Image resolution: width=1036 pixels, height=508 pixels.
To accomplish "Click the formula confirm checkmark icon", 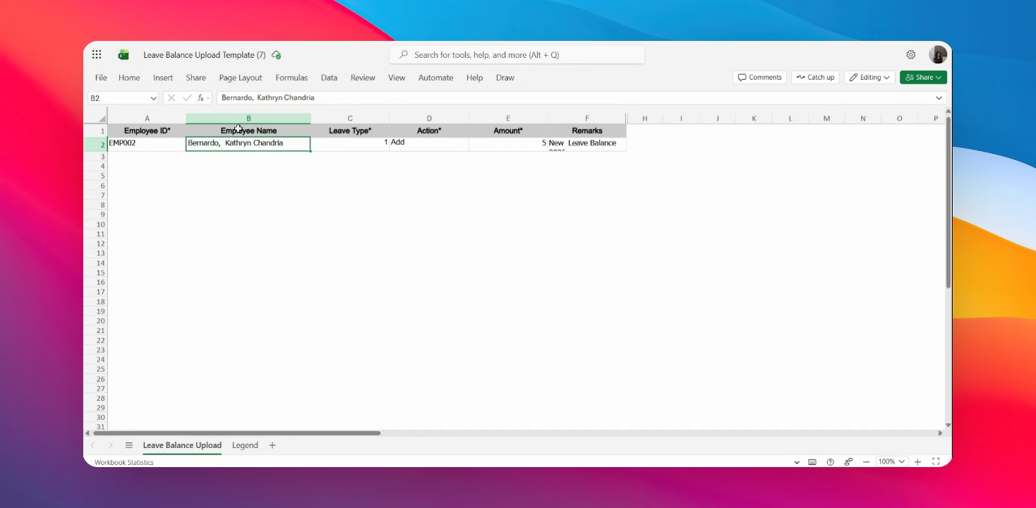I will 187,98.
